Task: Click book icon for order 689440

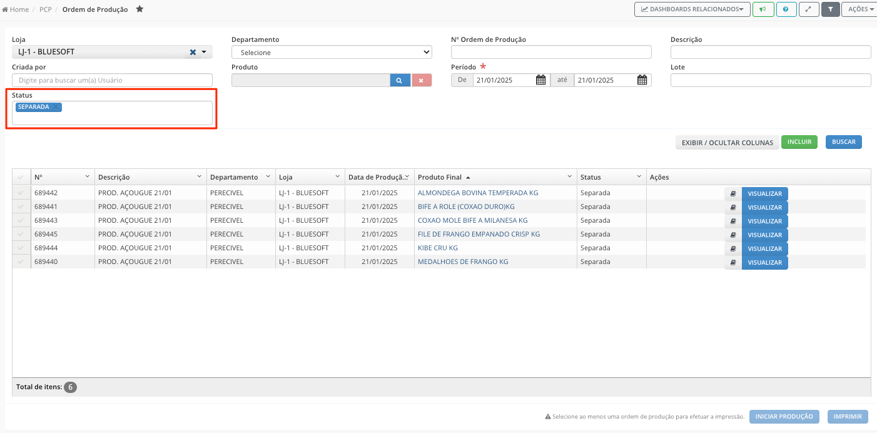Action: tap(733, 263)
